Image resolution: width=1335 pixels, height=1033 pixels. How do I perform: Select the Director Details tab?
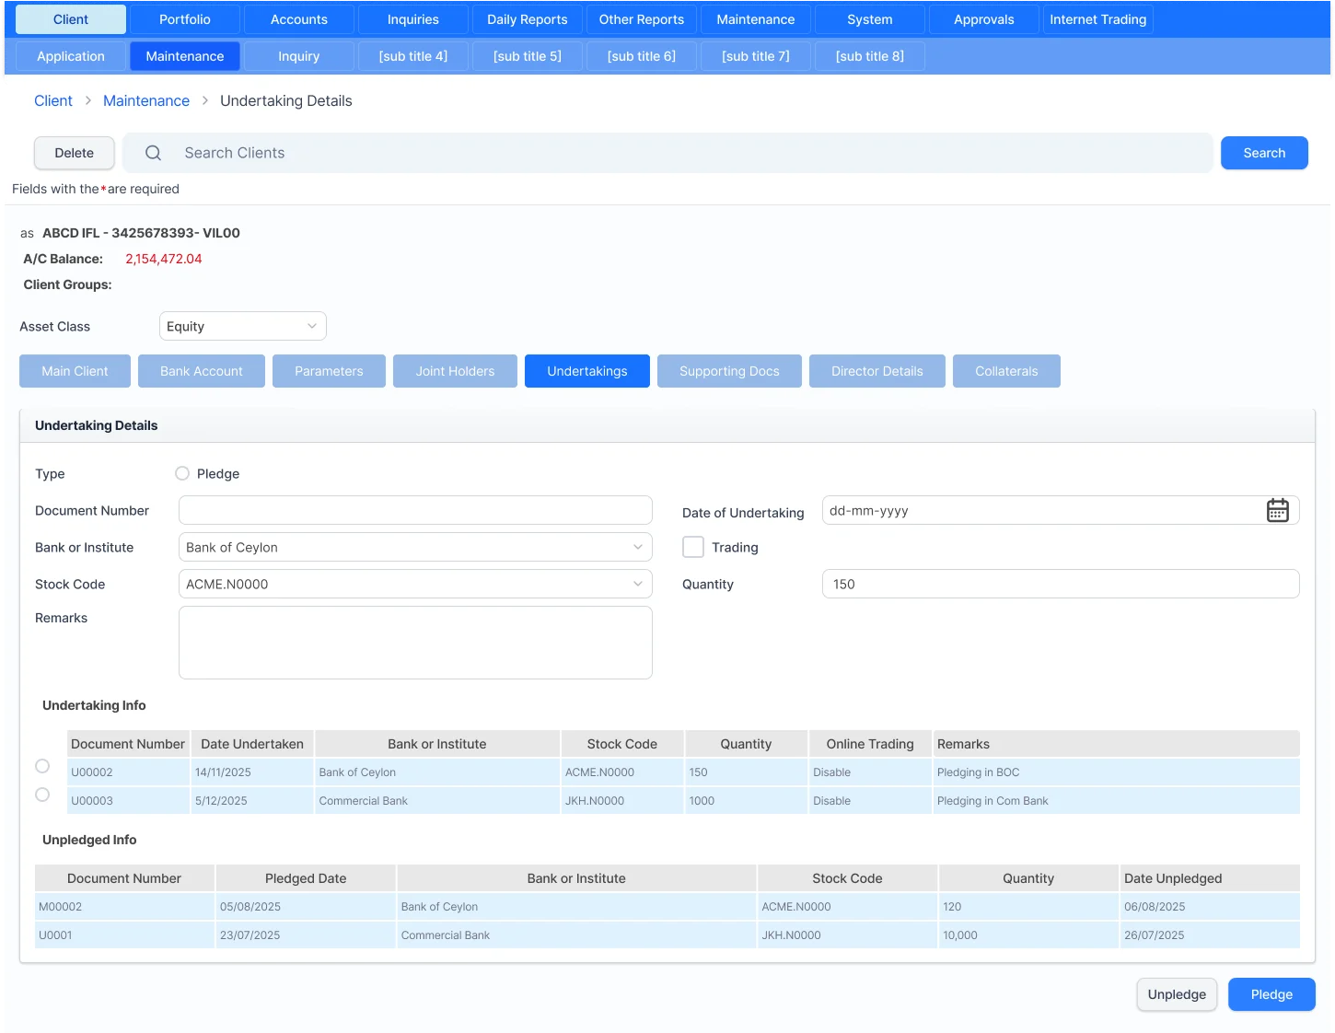tap(877, 371)
